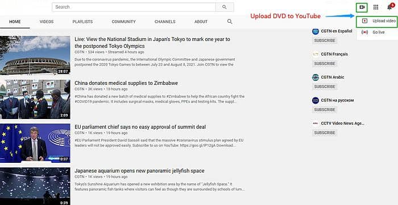Click the 'CCTV Video News Age...' channel name

(342, 124)
